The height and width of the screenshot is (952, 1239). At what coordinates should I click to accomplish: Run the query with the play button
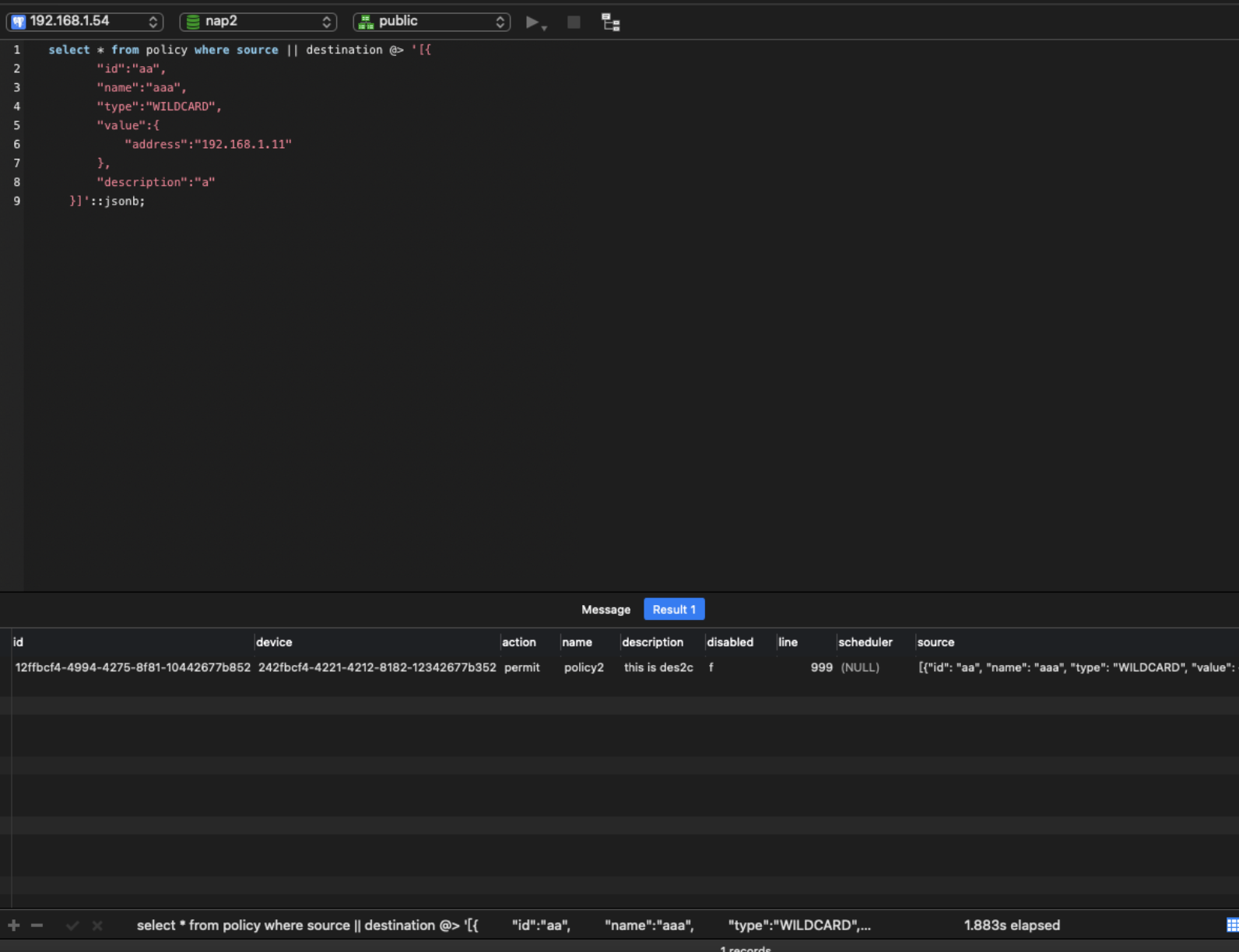pyautogui.click(x=532, y=22)
